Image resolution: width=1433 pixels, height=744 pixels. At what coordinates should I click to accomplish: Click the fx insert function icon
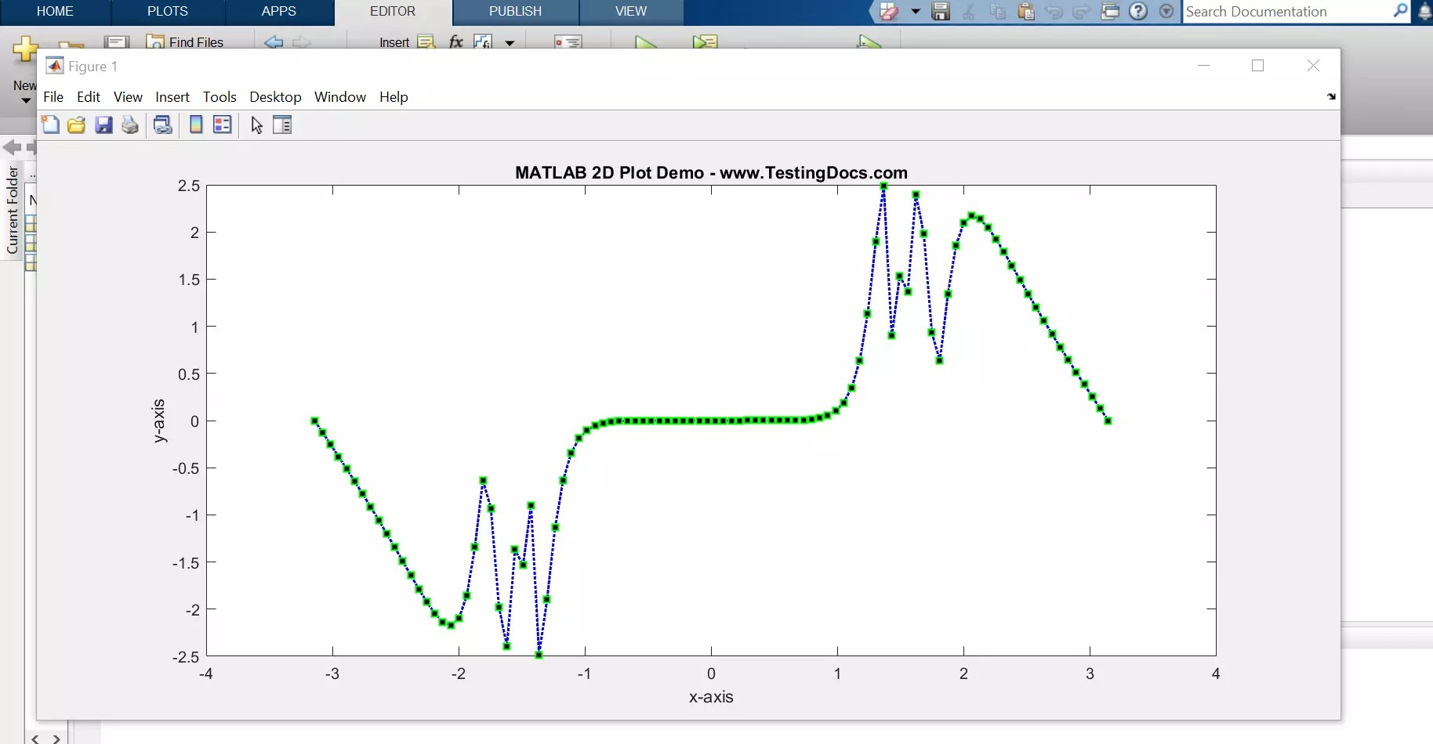(456, 42)
